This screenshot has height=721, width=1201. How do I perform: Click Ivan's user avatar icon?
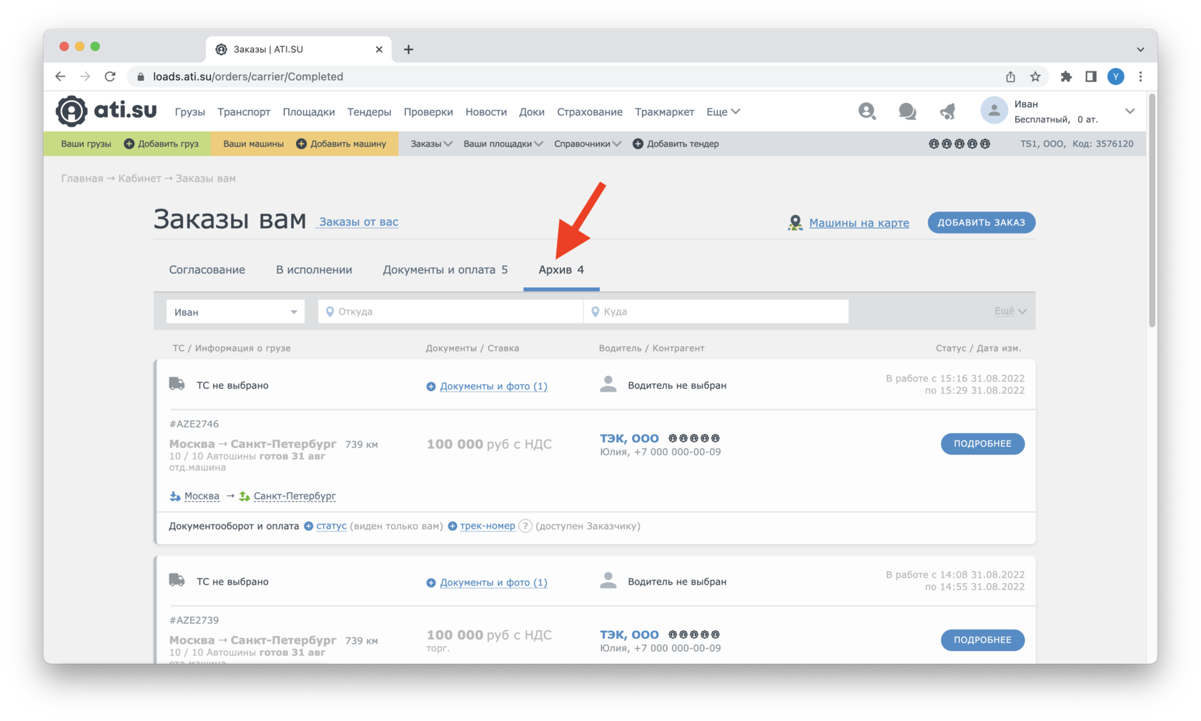[994, 111]
